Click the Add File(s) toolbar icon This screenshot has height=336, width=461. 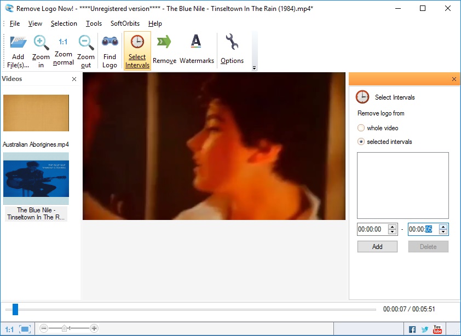pos(18,42)
